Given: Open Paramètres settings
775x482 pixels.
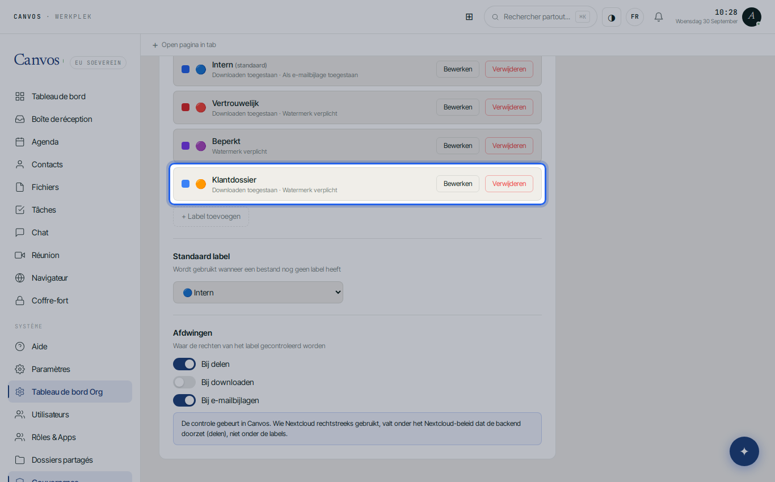Looking at the screenshot, I should click(x=70, y=369).
